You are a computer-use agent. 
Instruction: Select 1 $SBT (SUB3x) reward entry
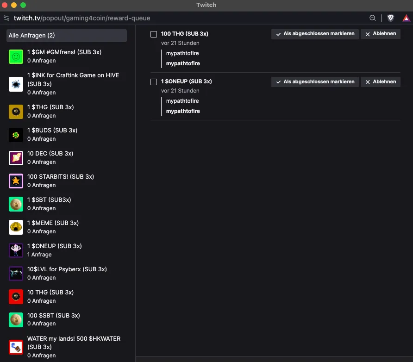[66, 204]
